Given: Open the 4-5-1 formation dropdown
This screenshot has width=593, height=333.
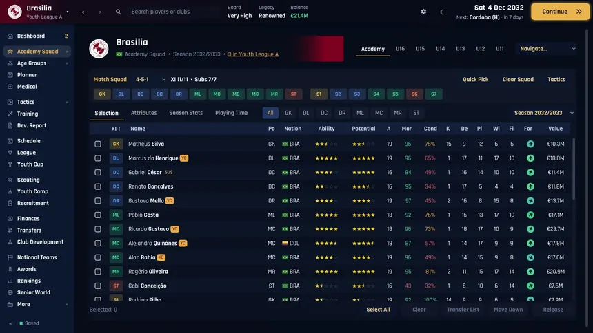Looking at the screenshot, I should point(150,80).
